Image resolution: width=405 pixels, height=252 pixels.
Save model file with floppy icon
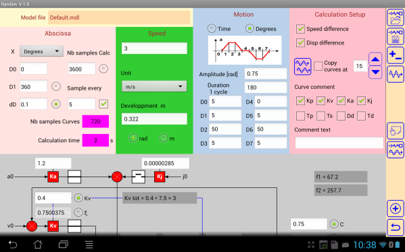[x=396, y=36]
